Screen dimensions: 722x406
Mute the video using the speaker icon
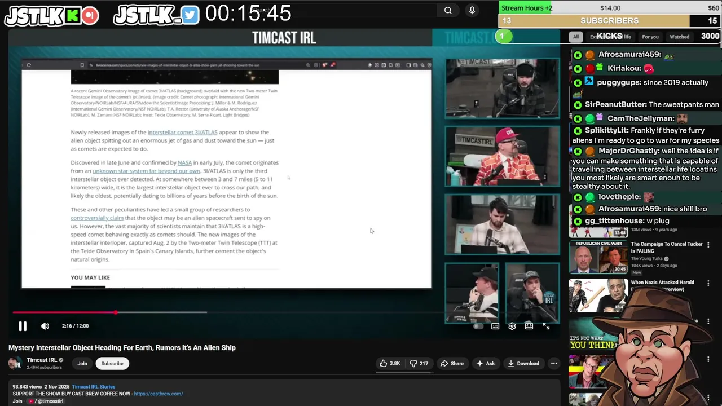point(45,326)
